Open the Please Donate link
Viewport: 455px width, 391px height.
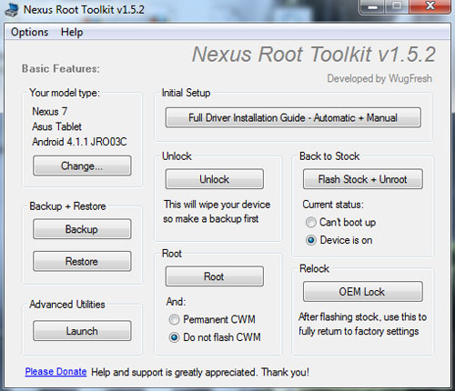coord(56,372)
